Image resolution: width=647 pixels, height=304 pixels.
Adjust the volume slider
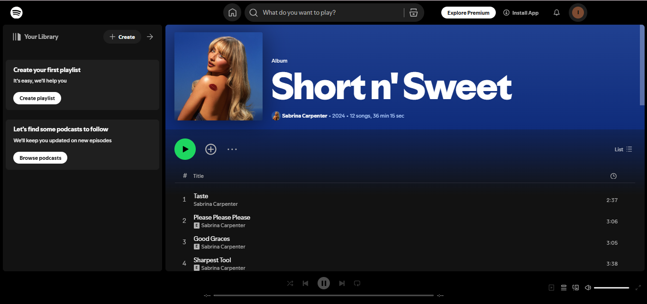(x=611, y=287)
